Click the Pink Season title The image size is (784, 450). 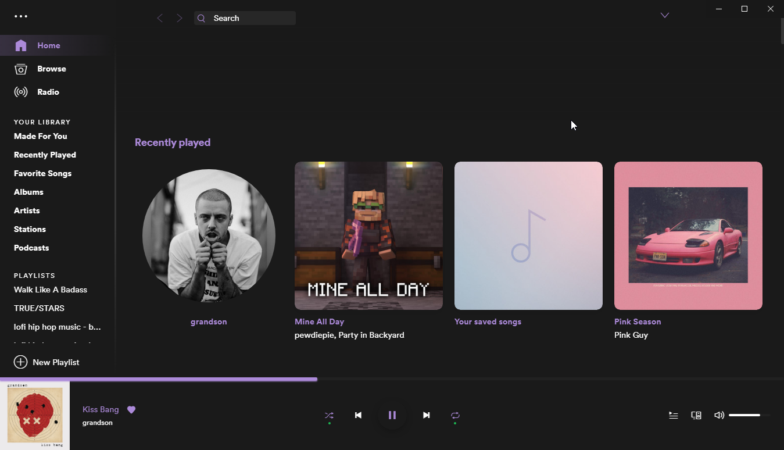(638, 322)
